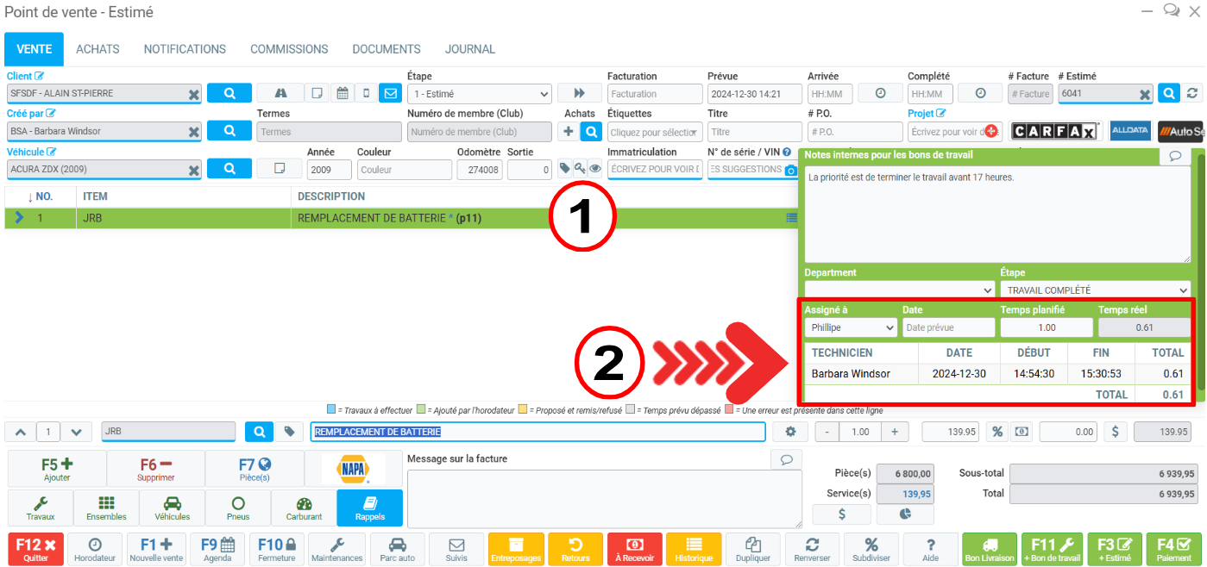Click the envelope email icon beside Client
The image size is (1207, 567).
point(391,93)
